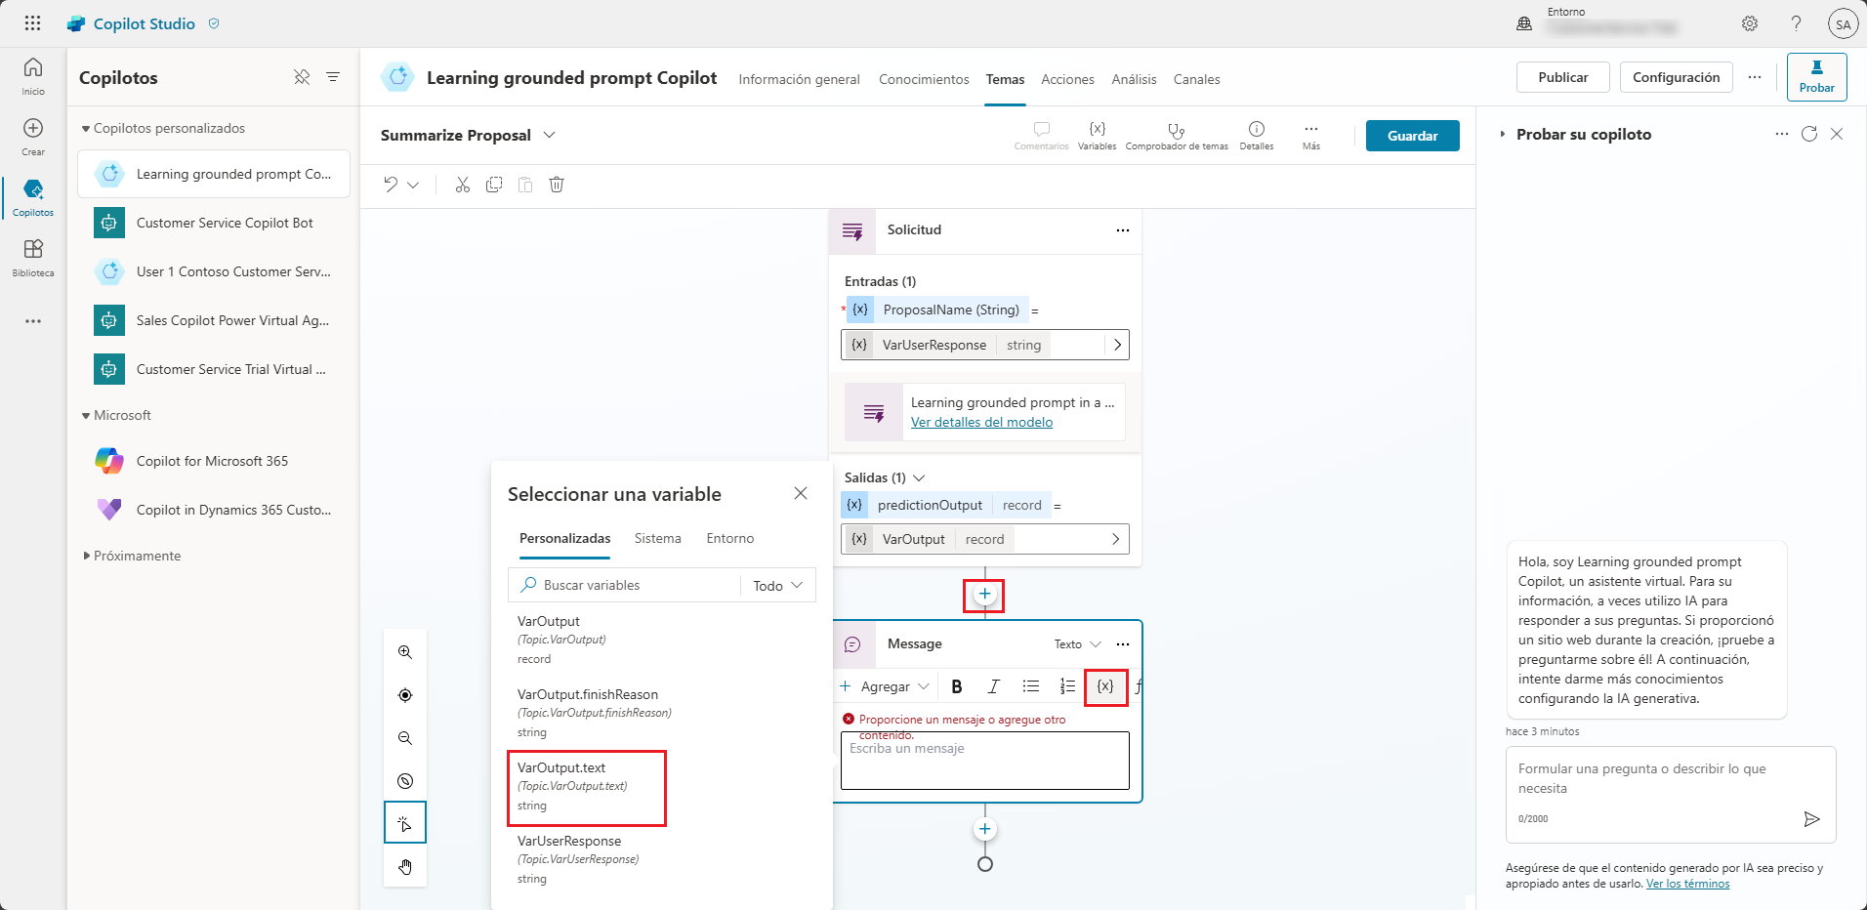Add node above the Message node
The image size is (1867, 910).
pos(984,595)
